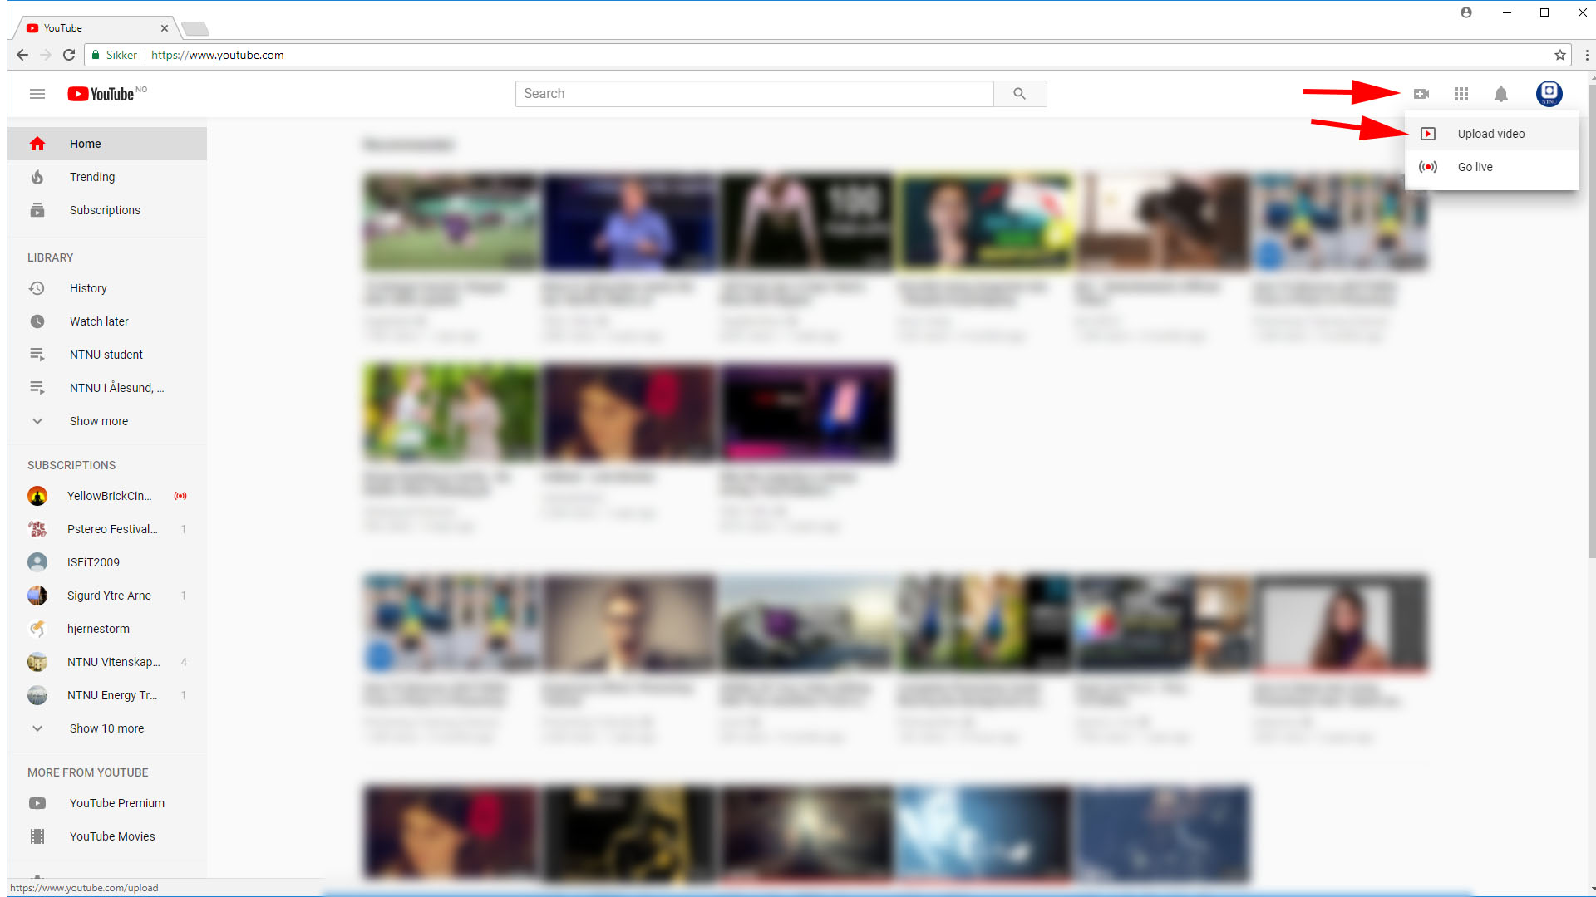
Task: Select Upload video from the menu
Action: point(1490,134)
